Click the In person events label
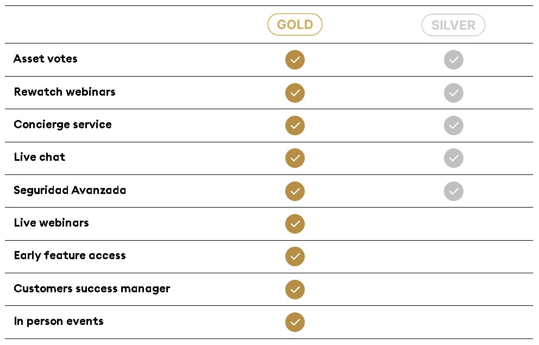The width and height of the screenshot is (539, 345). (59, 321)
